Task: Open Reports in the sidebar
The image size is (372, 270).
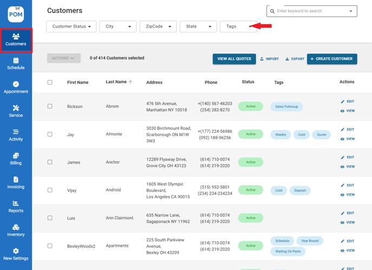Action: tap(16, 204)
